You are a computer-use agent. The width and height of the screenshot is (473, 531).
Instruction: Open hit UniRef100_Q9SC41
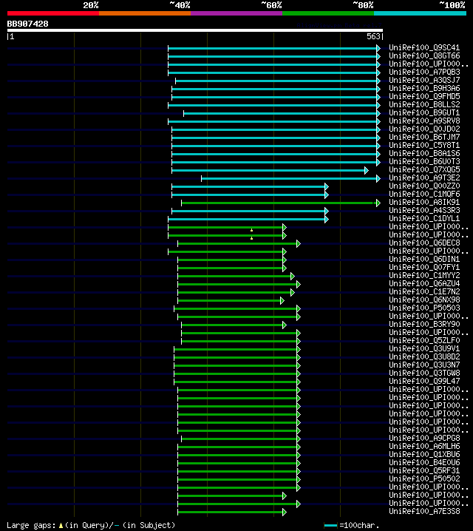(424, 48)
